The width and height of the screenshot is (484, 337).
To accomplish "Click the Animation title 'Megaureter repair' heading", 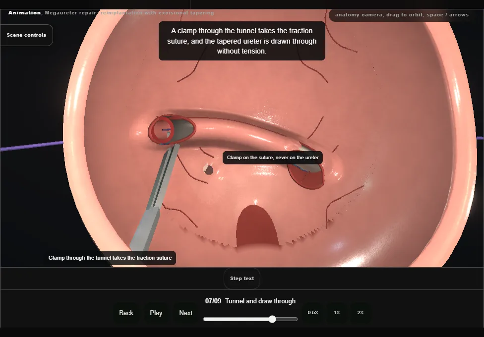I will [111, 13].
